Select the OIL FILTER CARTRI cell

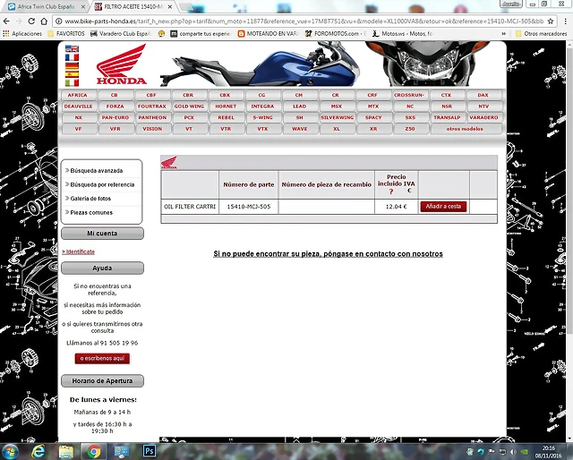point(190,207)
